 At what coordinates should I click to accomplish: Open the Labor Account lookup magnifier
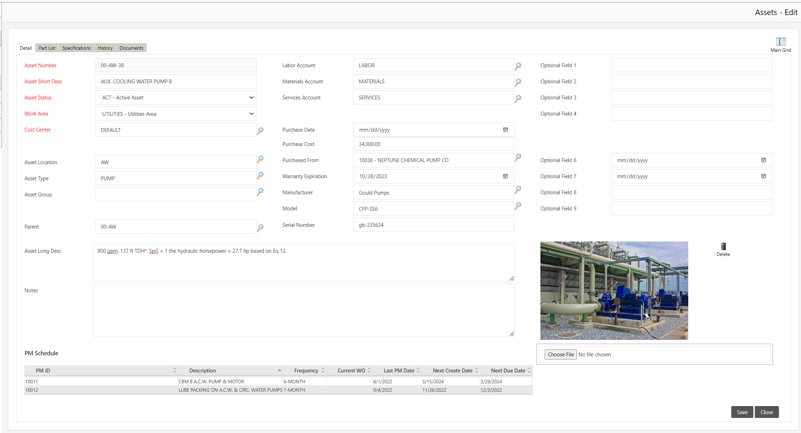click(x=518, y=66)
